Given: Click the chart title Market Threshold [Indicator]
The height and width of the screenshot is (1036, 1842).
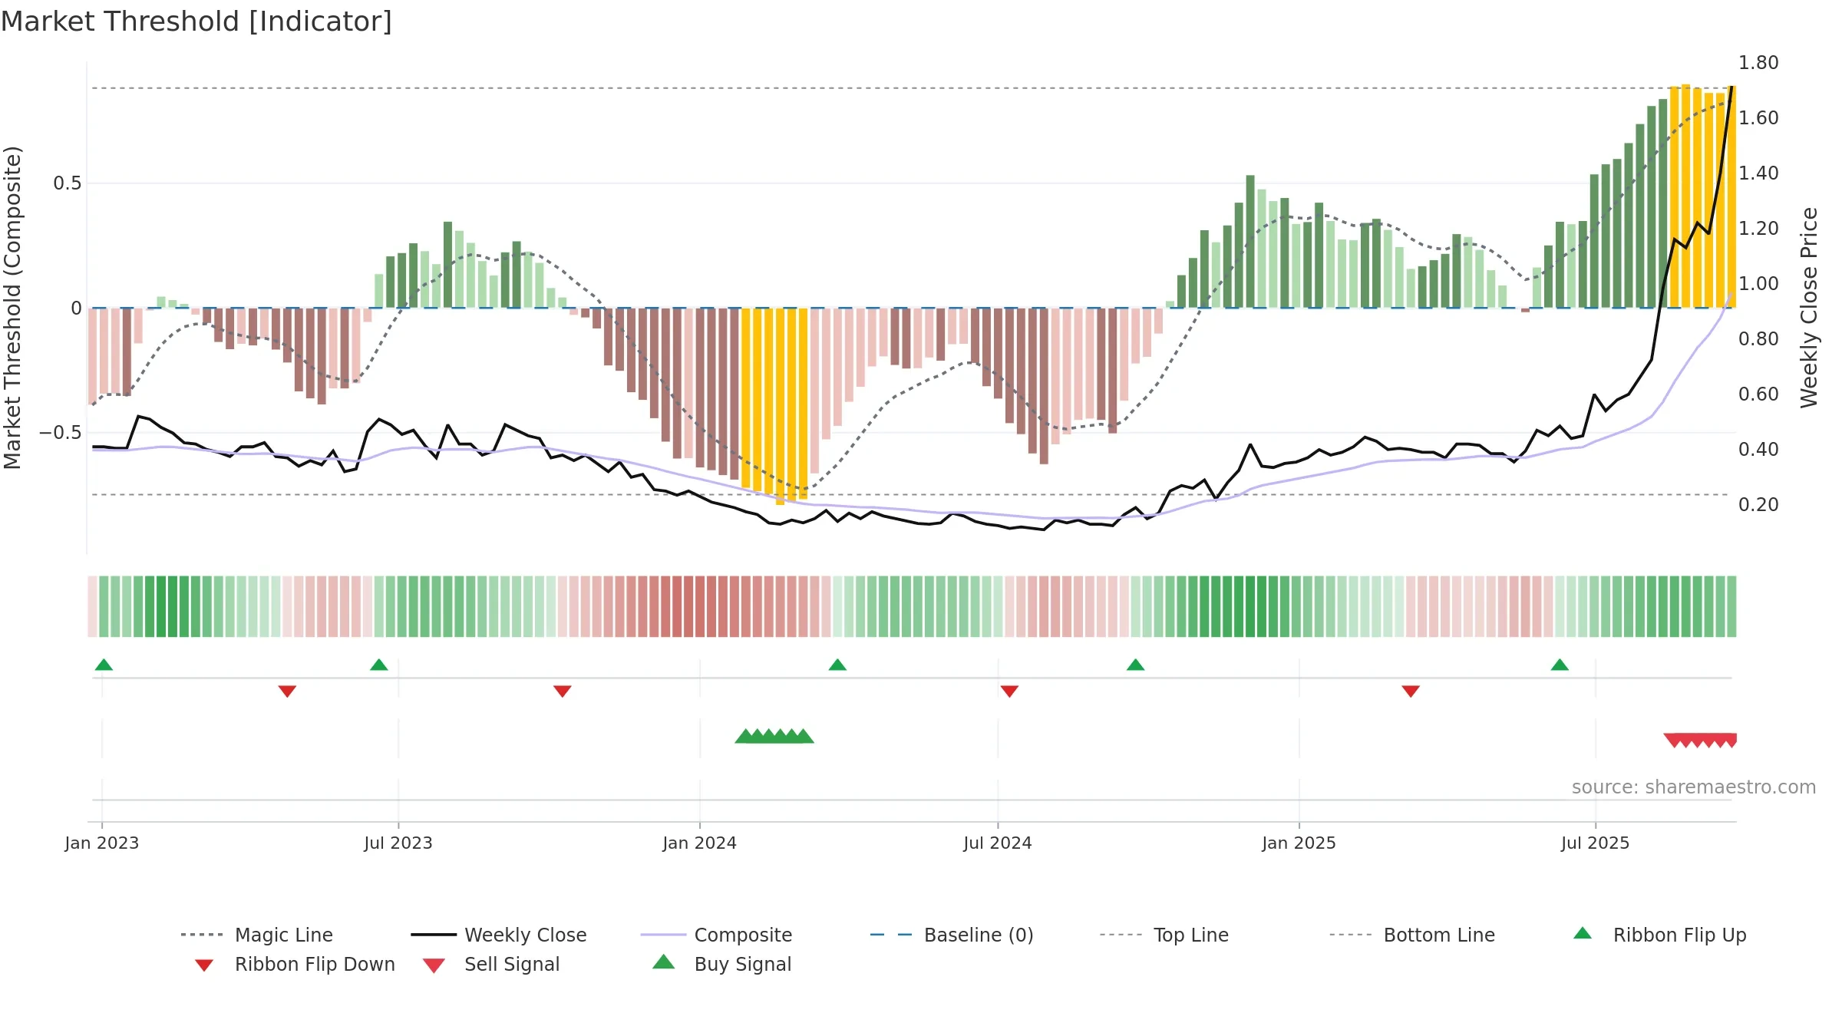Looking at the screenshot, I should coord(196,21).
